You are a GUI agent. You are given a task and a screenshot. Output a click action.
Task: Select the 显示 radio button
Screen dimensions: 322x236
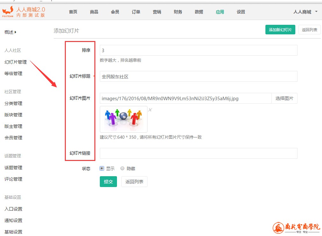pyautogui.click(x=102, y=169)
